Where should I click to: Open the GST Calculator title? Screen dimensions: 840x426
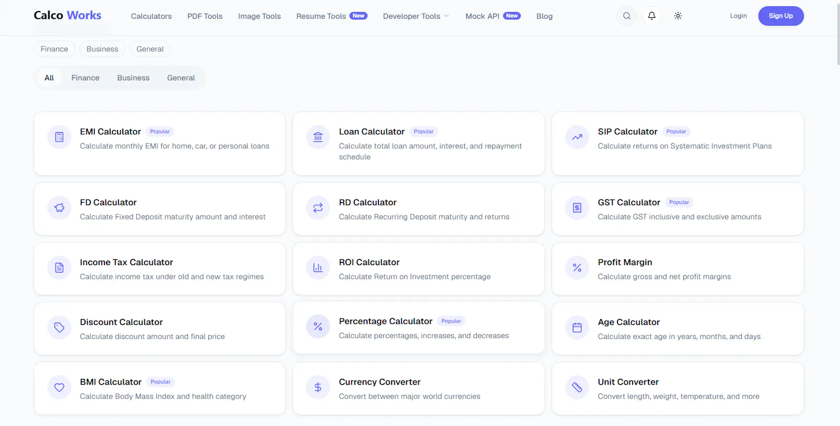[629, 202]
